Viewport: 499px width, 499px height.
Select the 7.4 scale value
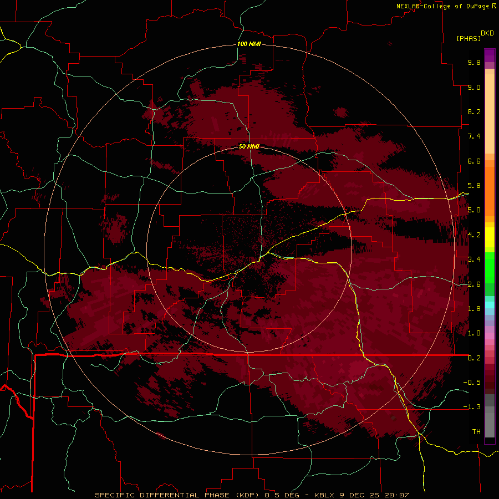(x=474, y=136)
